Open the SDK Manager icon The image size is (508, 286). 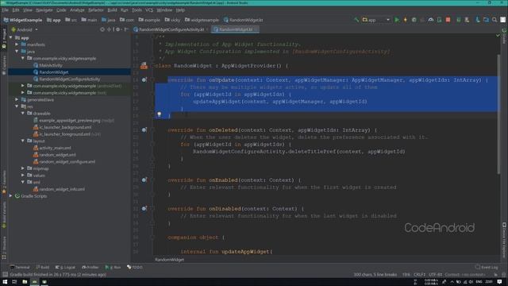click(x=467, y=20)
